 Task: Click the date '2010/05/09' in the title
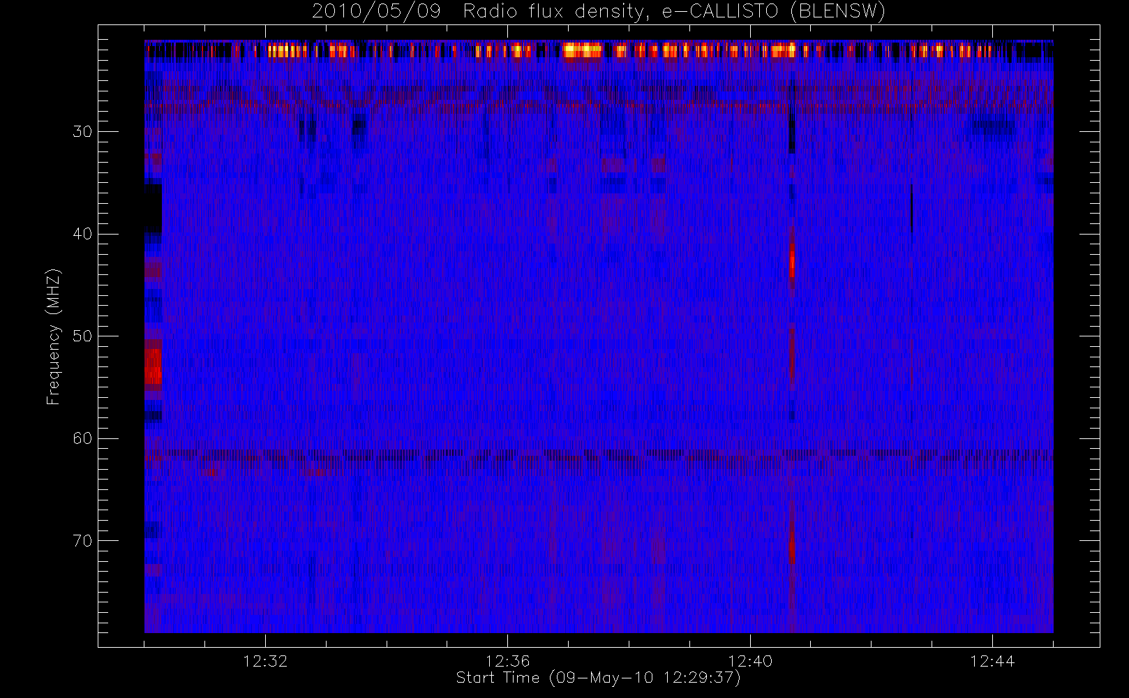[376, 12]
